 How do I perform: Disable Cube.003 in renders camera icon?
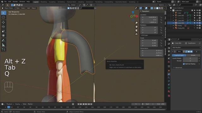coord(199,20)
